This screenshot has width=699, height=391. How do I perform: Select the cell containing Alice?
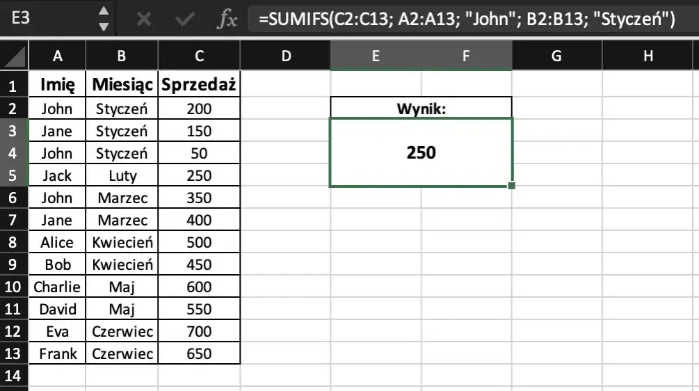pos(57,242)
